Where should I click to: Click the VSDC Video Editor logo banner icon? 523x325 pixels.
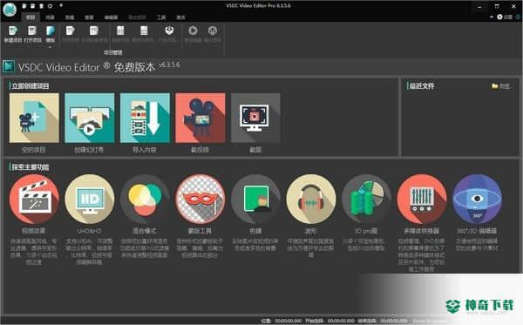tap(9, 66)
